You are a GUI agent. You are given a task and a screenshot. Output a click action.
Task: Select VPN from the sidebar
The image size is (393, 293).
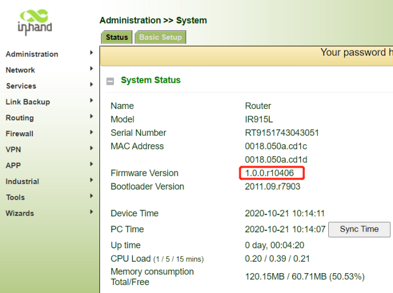tap(13, 149)
